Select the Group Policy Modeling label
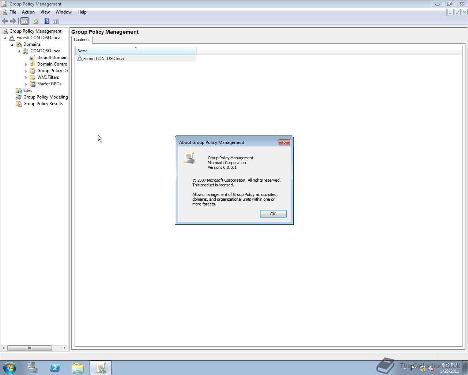 coord(45,97)
